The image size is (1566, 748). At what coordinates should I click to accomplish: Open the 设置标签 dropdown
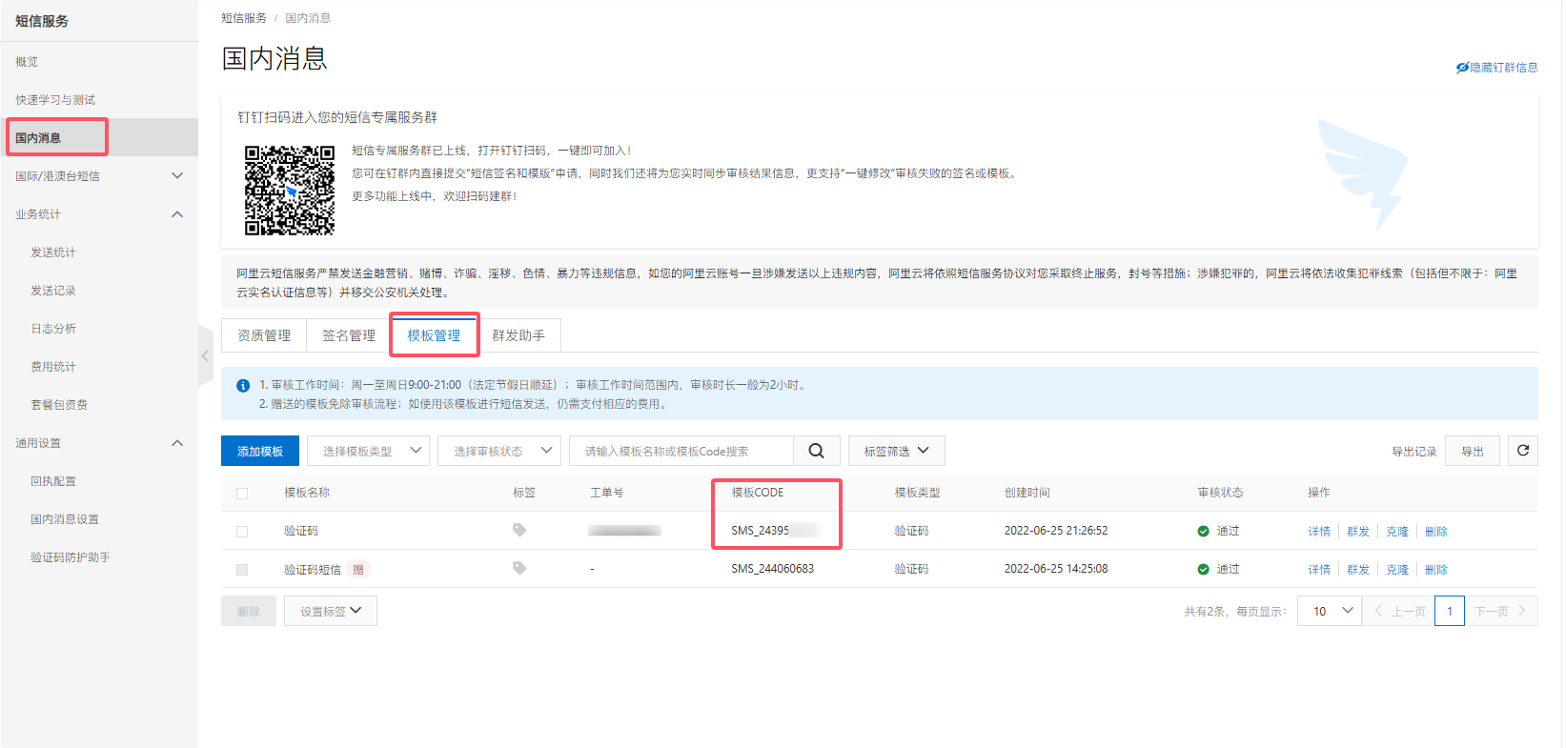(x=331, y=611)
